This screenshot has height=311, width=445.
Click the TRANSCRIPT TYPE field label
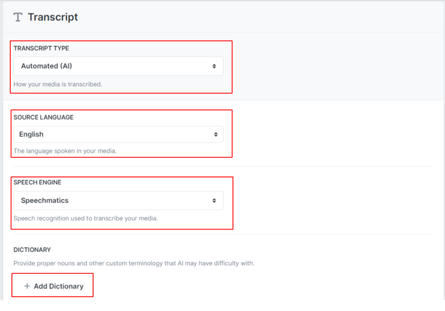[x=41, y=48]
